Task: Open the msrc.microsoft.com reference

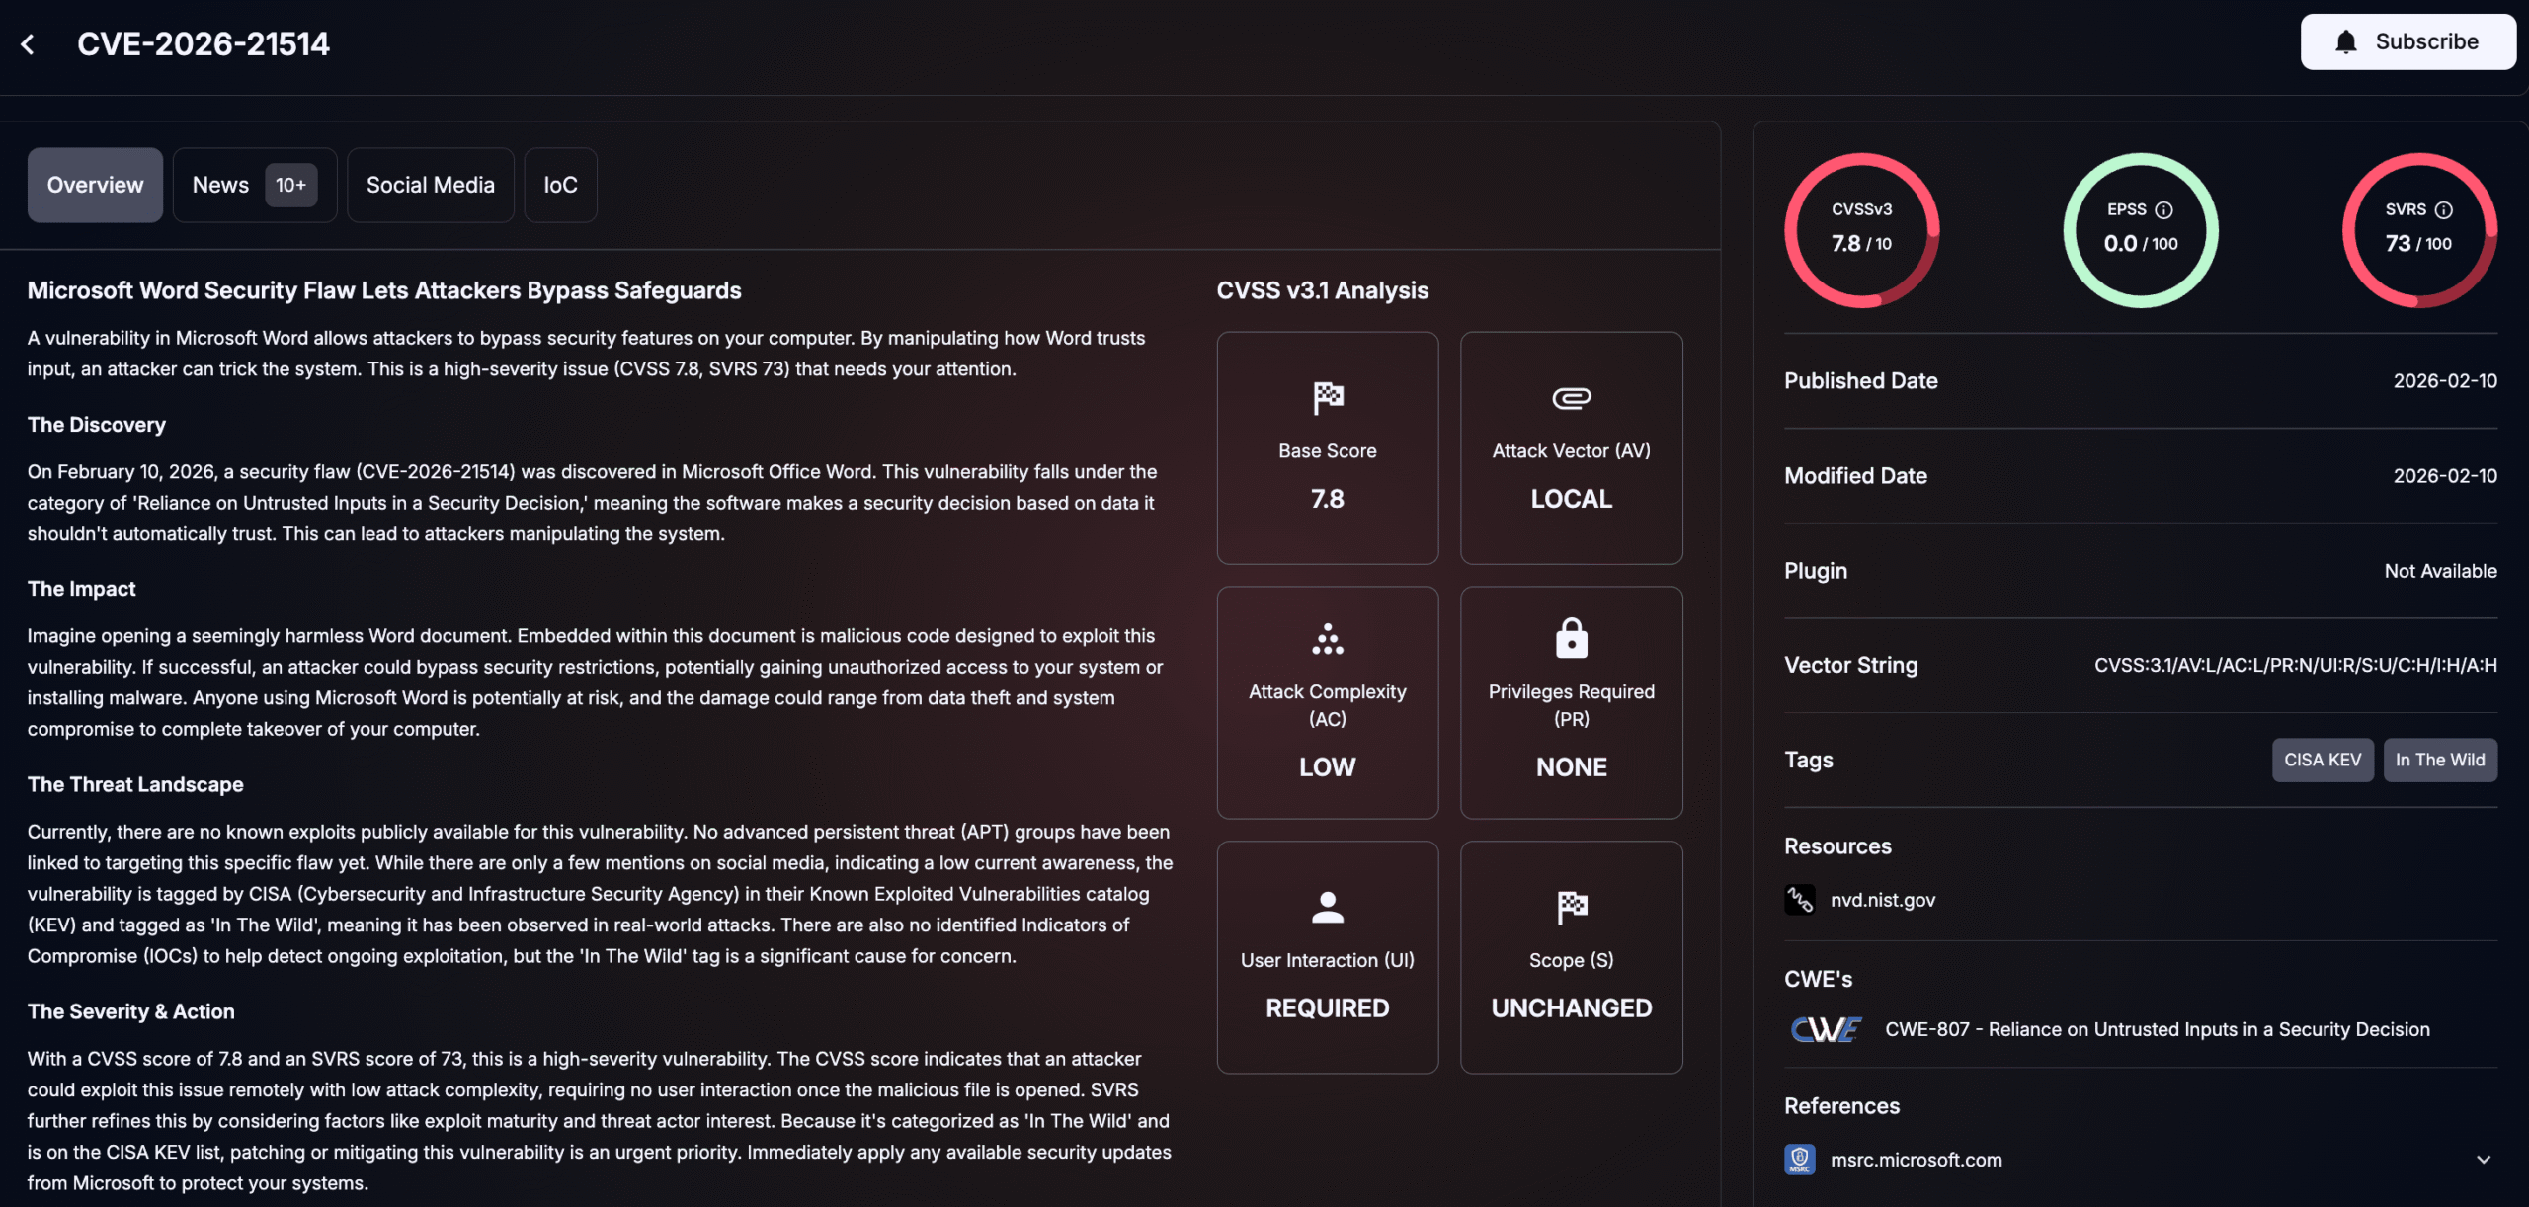Action: coord(1916,1160)
